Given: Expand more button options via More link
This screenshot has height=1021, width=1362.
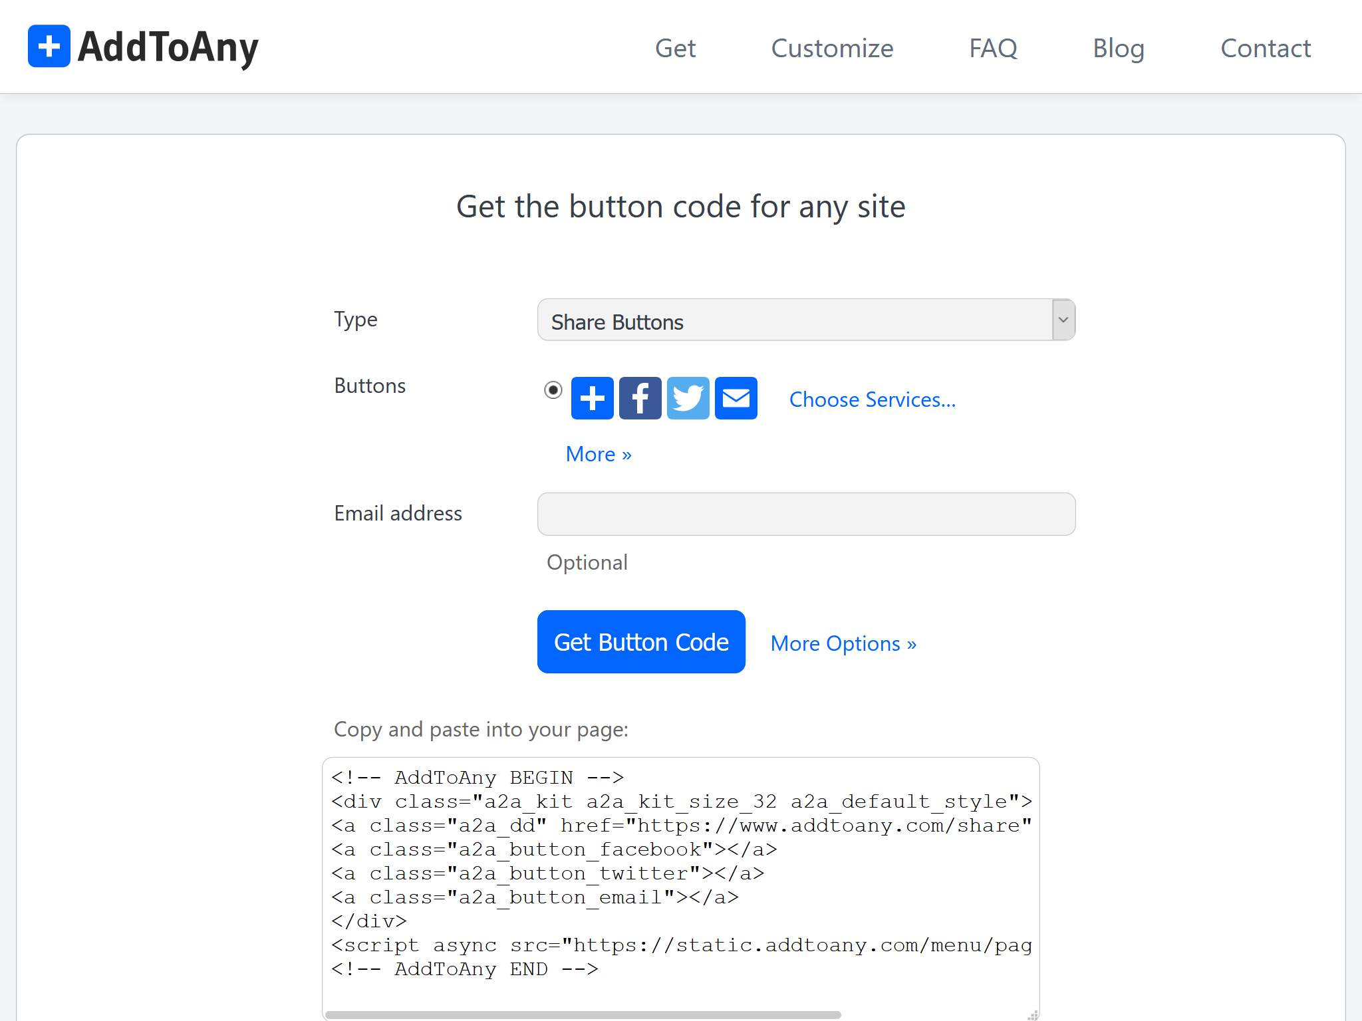Looking at the screenshot, I should [x=599, y=453].
